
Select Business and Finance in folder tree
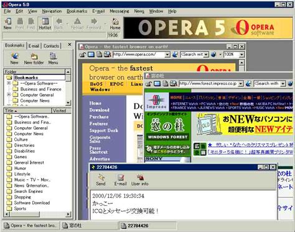pyautogui.click(x=40, y=89)
